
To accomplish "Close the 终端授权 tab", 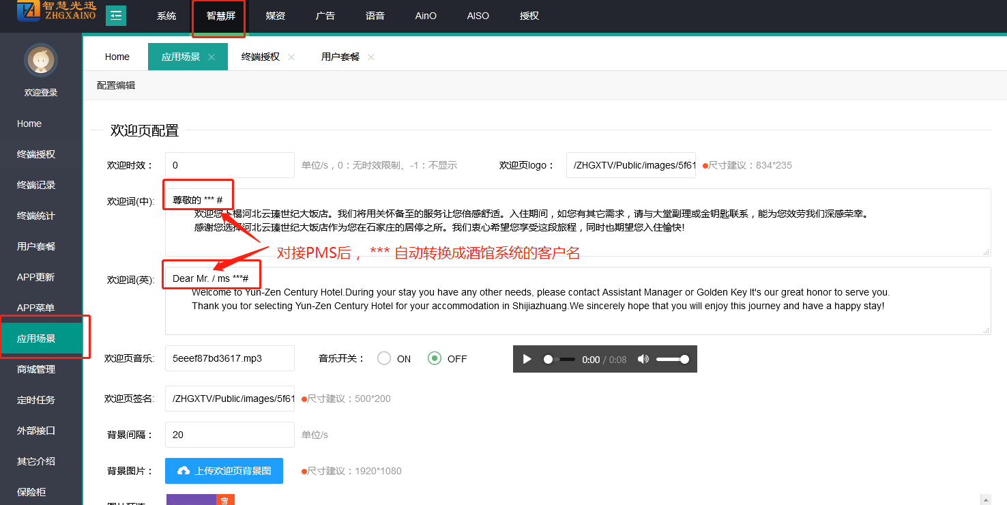I will coord(291,57).
